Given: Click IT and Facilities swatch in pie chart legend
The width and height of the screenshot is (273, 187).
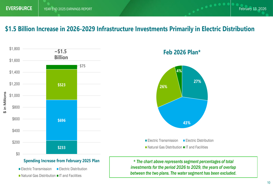Looking at the screenshot, I should point(184,147).
